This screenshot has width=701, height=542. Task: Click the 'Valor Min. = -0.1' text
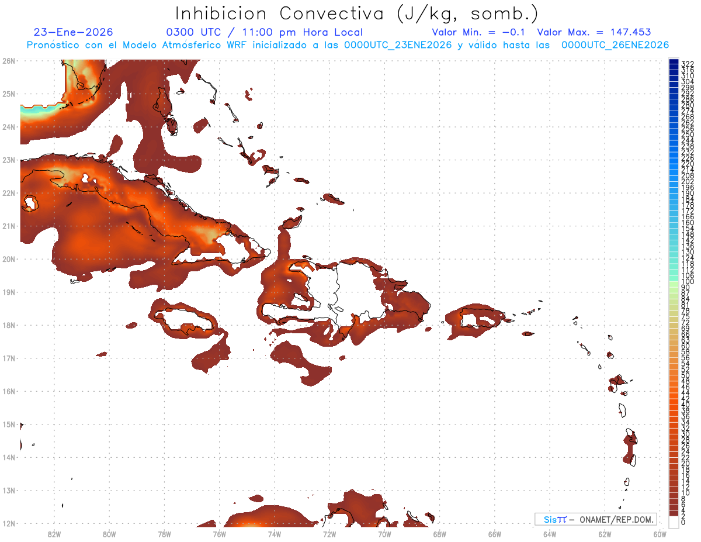(x=478, y=32)
